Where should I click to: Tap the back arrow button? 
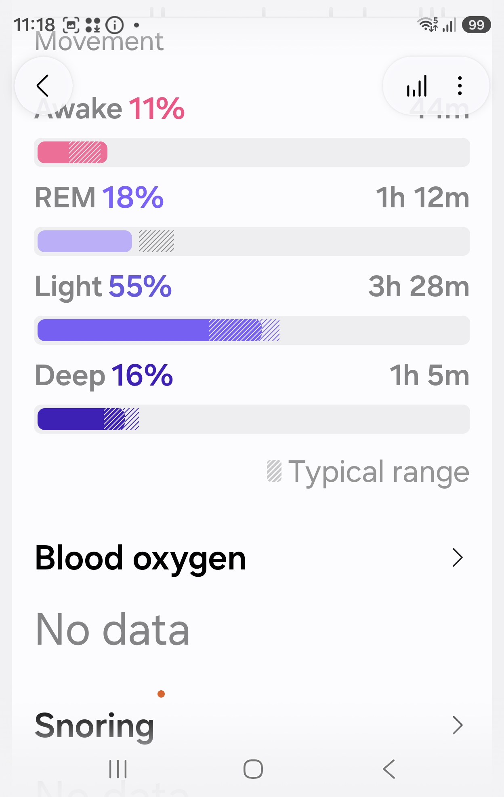(43, 86)
